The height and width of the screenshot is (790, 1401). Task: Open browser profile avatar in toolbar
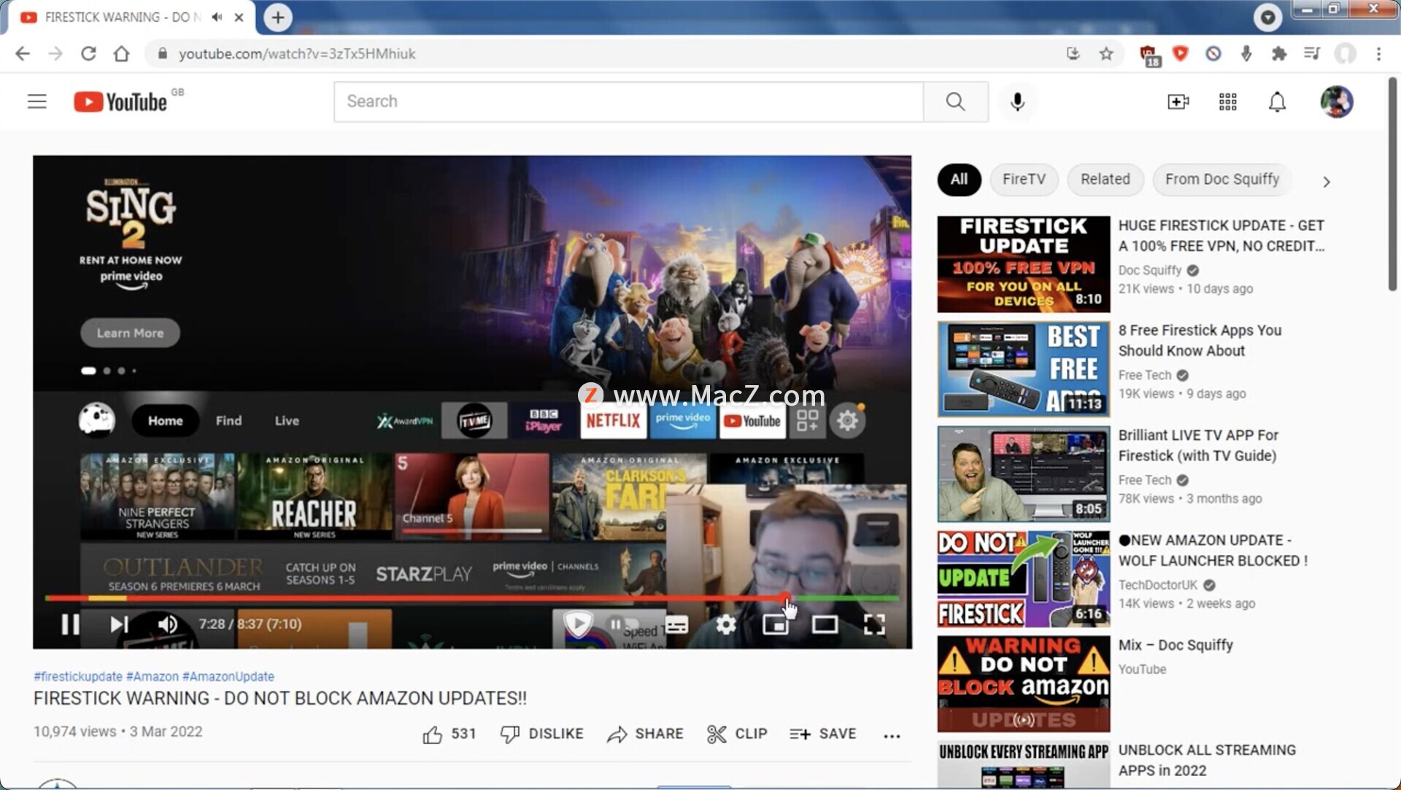coord(1345,54)
